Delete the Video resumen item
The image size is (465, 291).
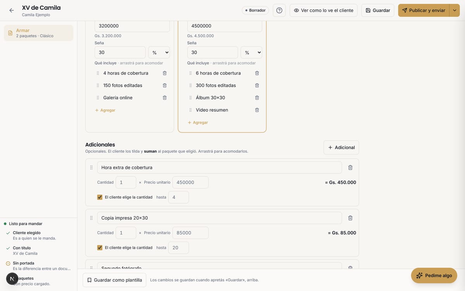[257, 110]
